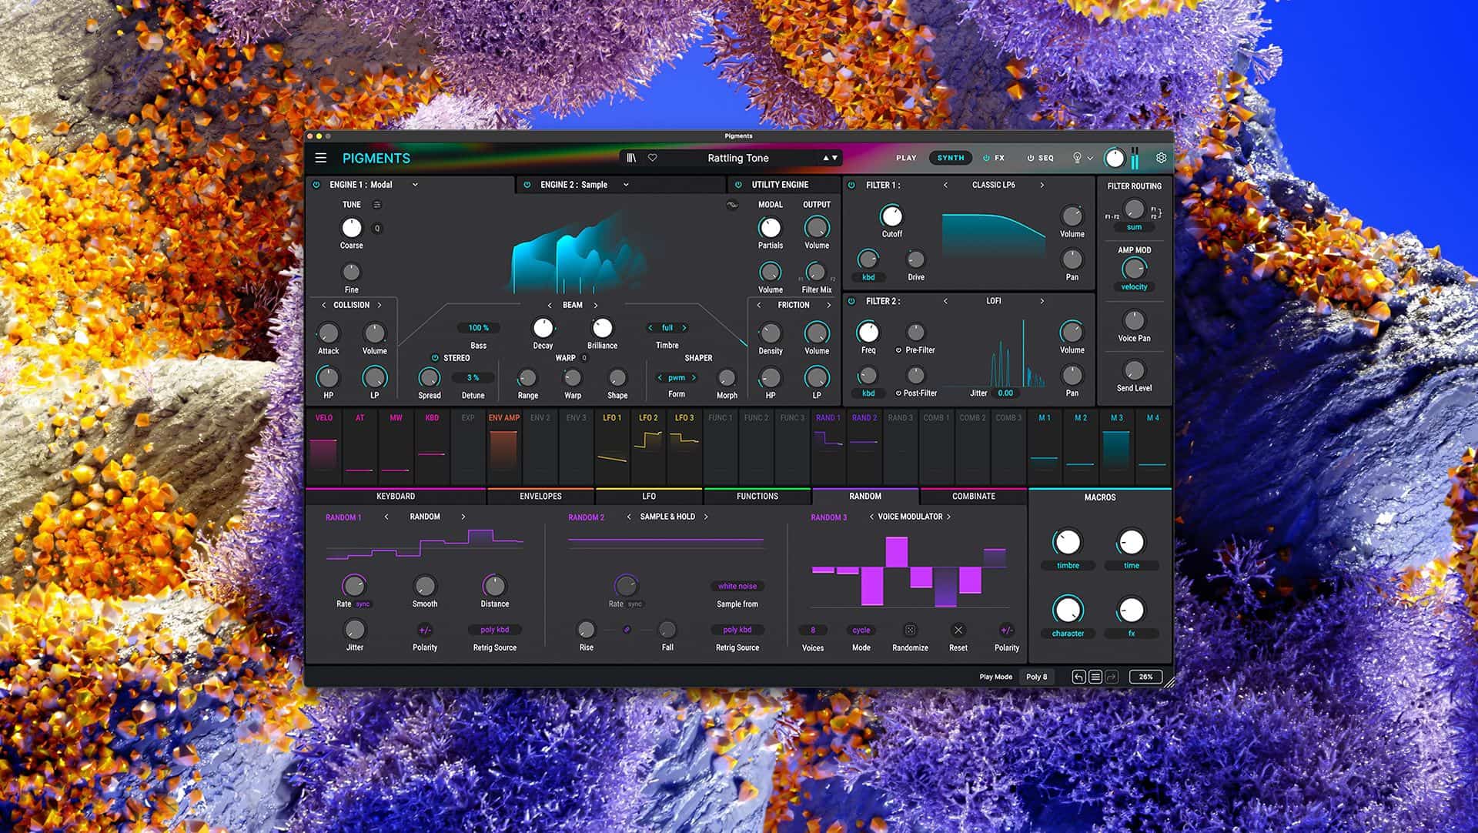Open the preset library browser icon
The width and height of the screenshot is (1478, 833).
(631, 158)
